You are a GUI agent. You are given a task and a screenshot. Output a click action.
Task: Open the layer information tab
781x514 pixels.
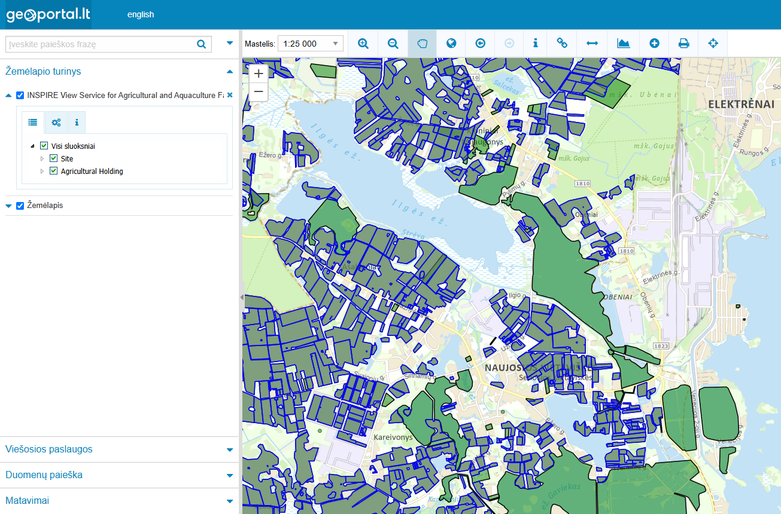(x=77, y=123)
